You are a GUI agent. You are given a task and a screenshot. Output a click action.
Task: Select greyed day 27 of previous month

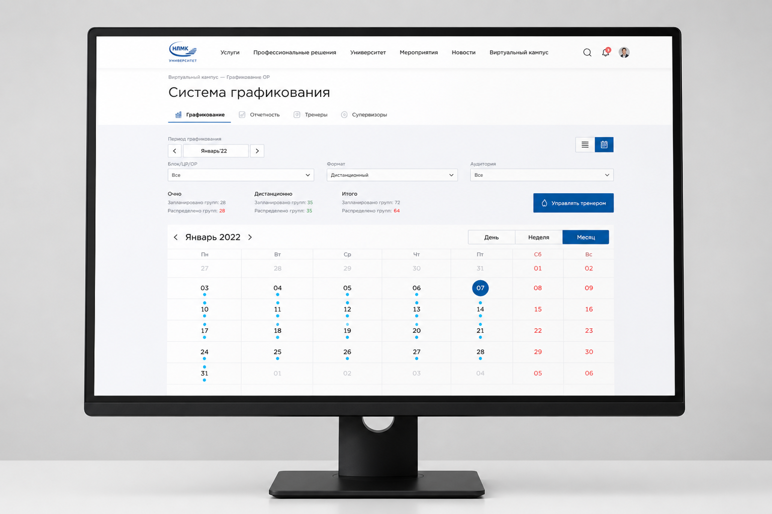pyautogui.click(x=205, y=269)
